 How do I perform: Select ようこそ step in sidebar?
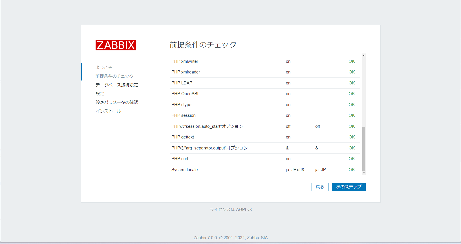point(104,68)
